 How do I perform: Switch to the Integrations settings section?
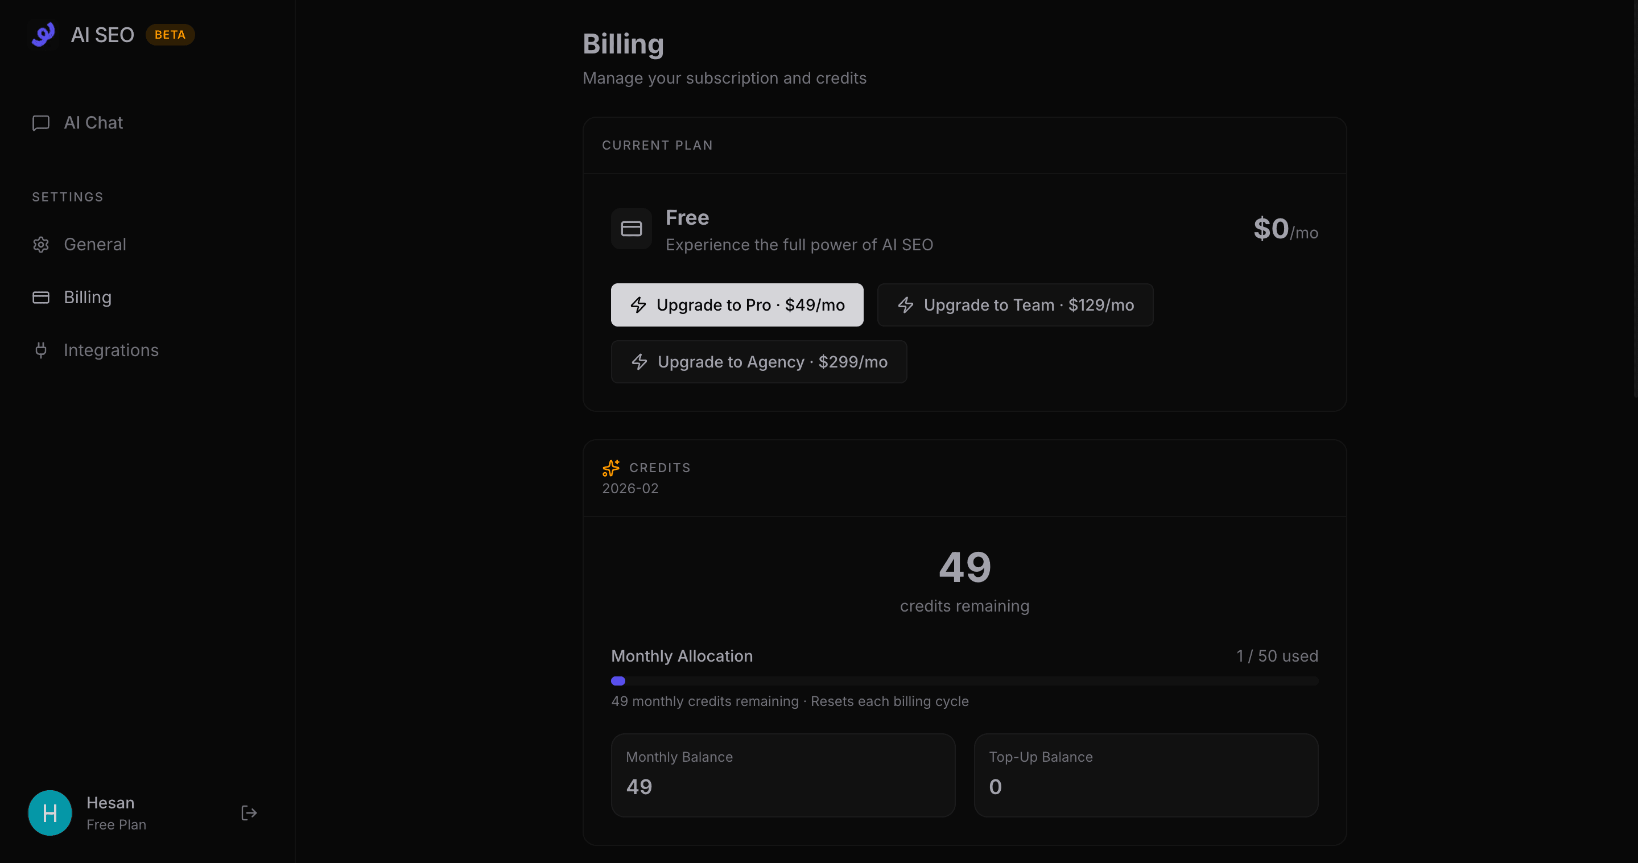(112, 350)
